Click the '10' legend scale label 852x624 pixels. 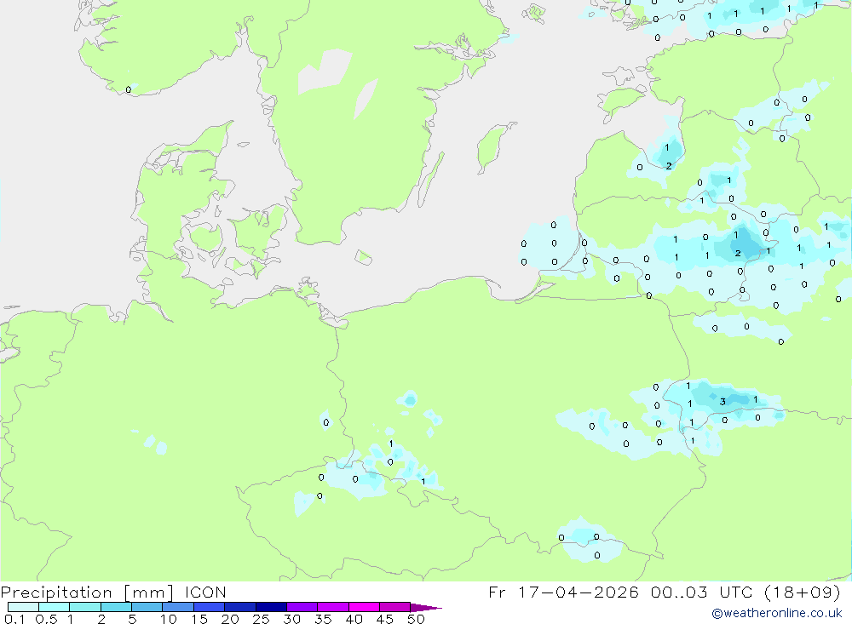pyautogui.click(x=169, y=619)
